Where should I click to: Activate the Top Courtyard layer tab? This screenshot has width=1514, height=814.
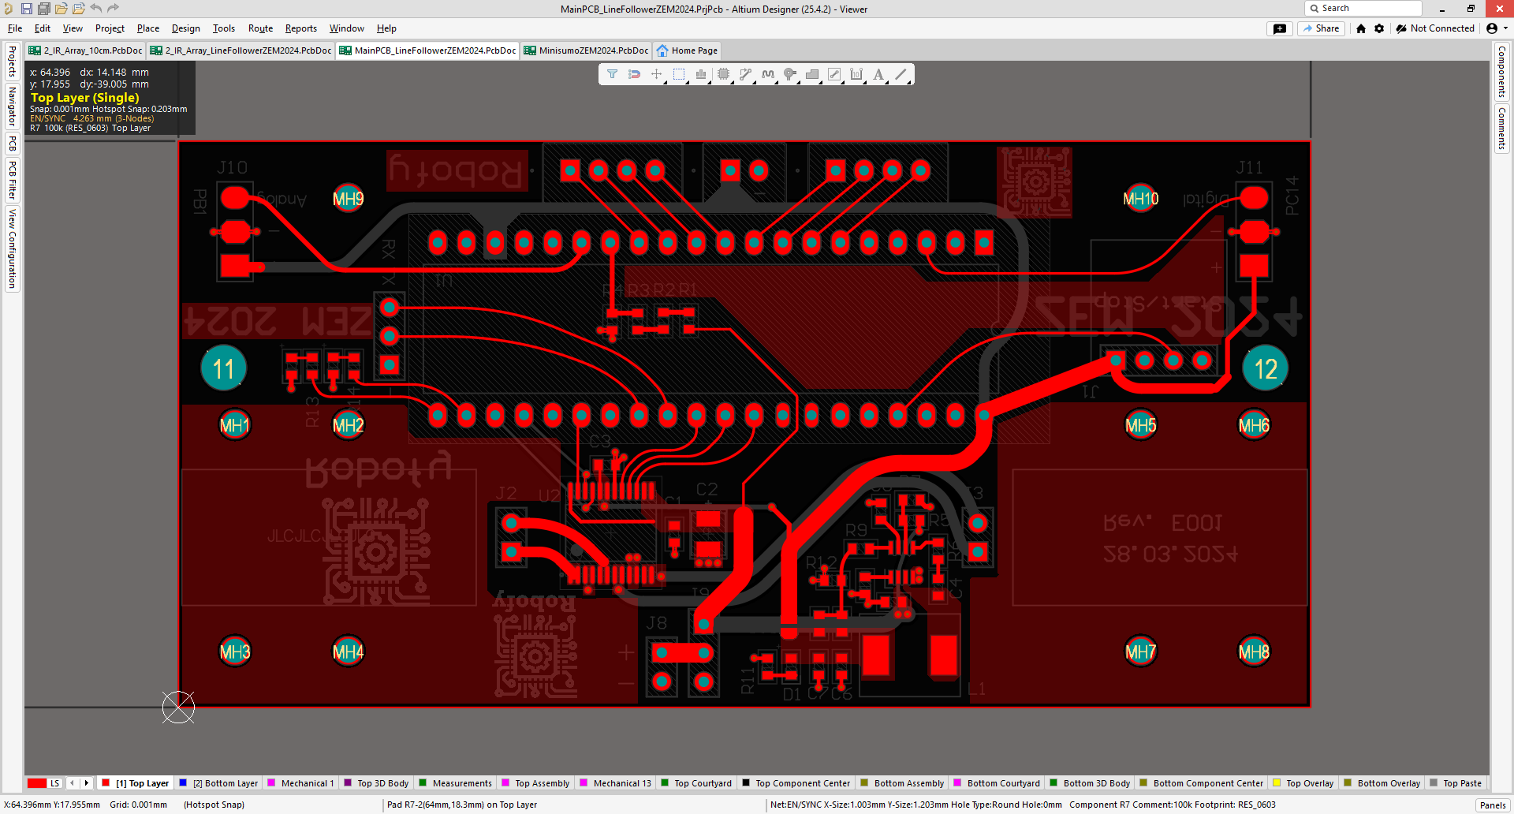pyautogui.click(x=696, y=783)
